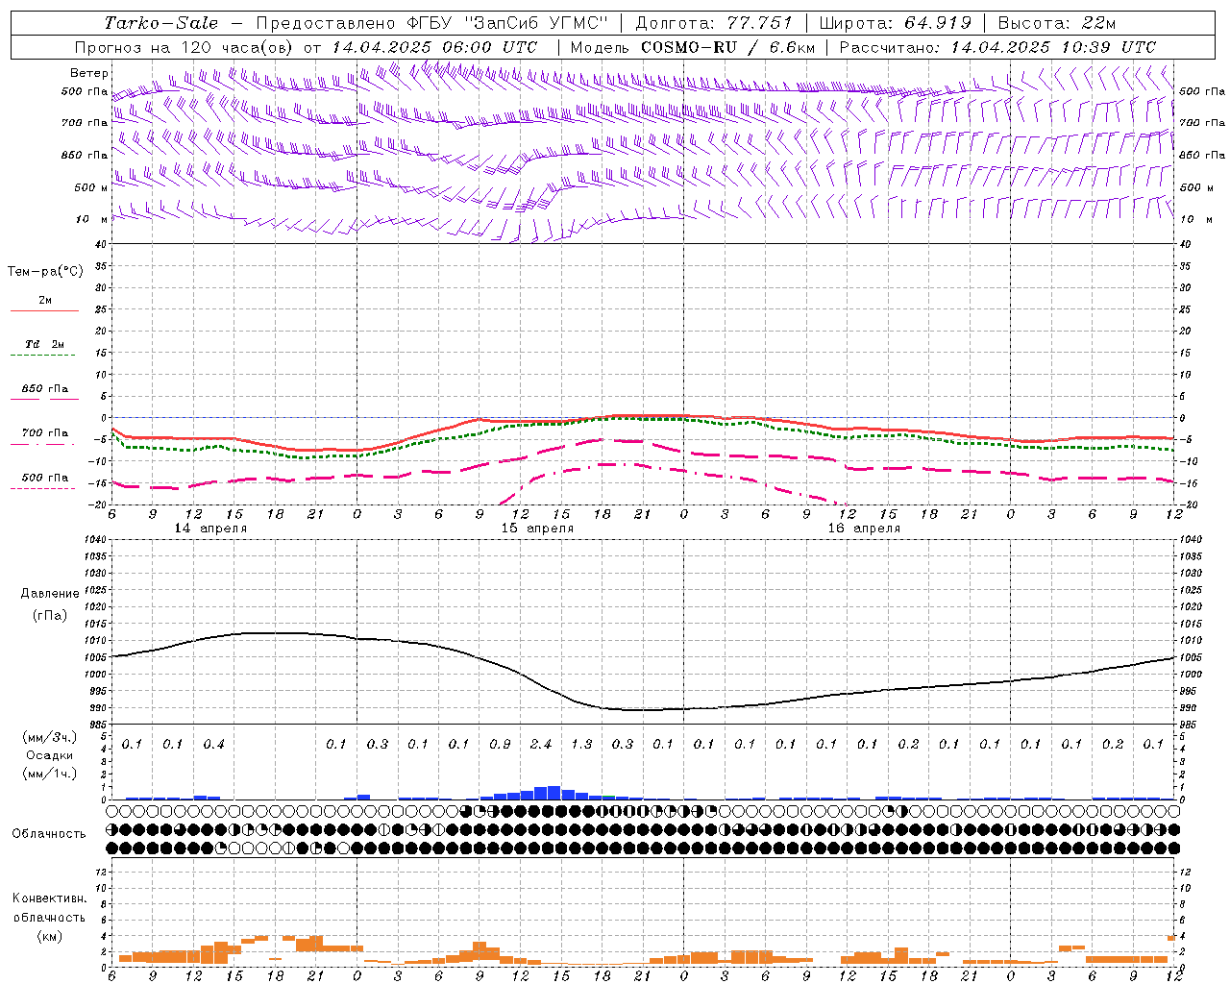Screen dimensions: 1230x984
Task: Click the Td 2м dew point legend entry
Action: point(44,344)
